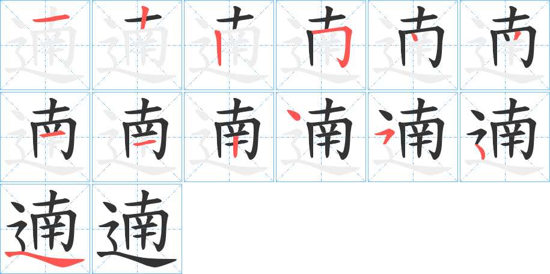Select fifth frame showing red left inner dot

[x=413, y=45]
